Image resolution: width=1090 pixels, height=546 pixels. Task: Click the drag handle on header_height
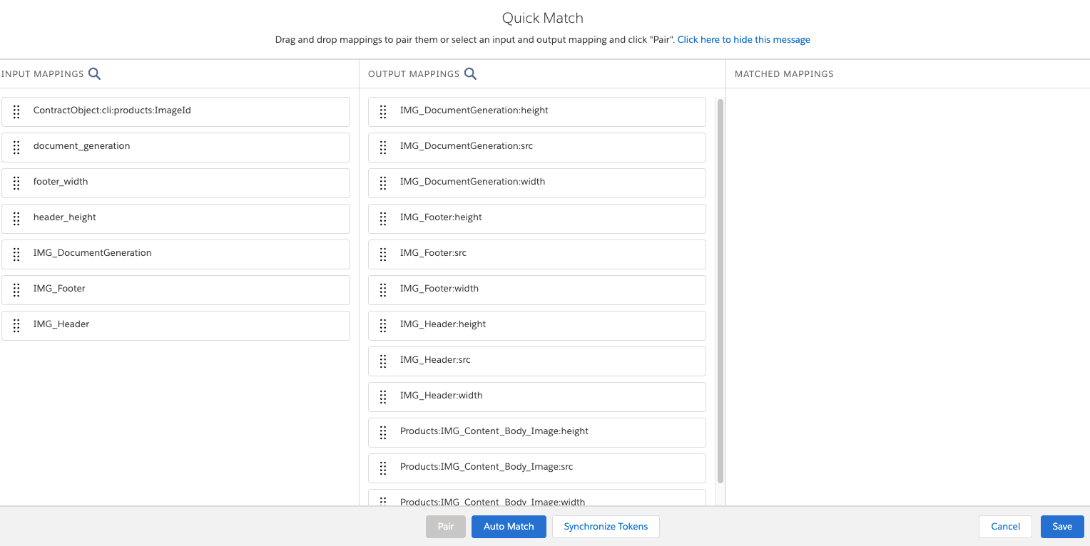pyautogui.click(x=16, y=218)
